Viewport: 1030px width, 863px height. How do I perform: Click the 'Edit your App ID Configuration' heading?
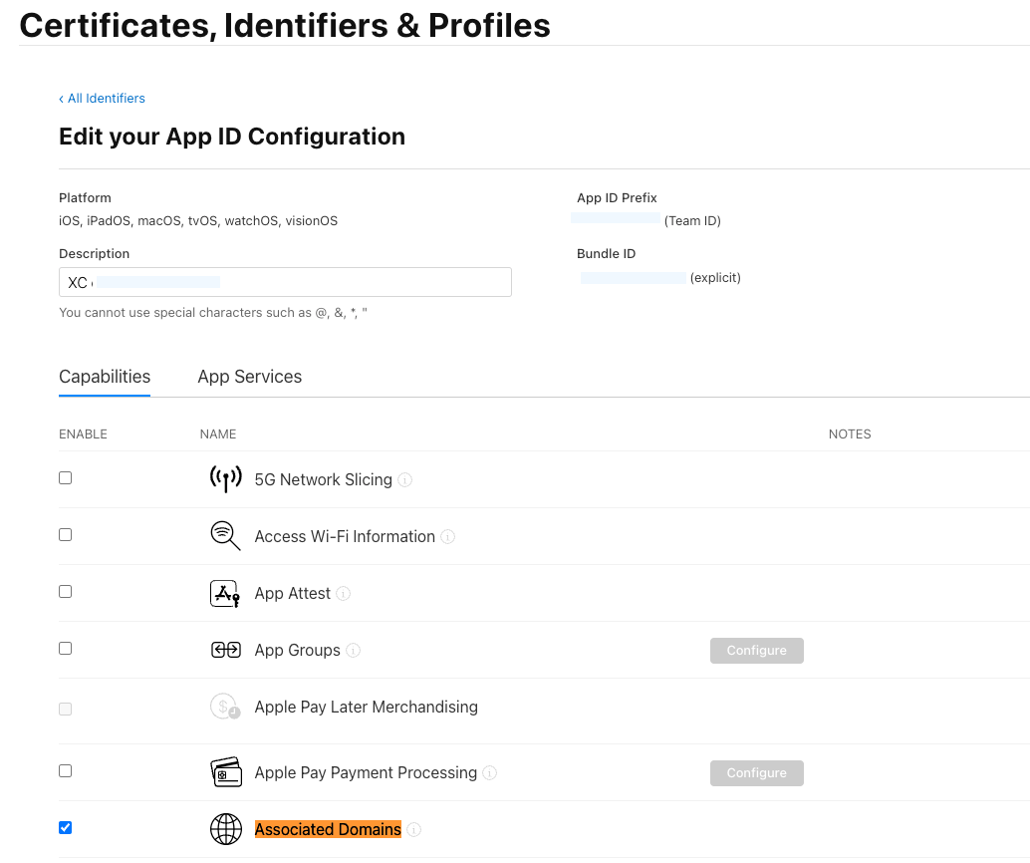click(x=232, y=137)
